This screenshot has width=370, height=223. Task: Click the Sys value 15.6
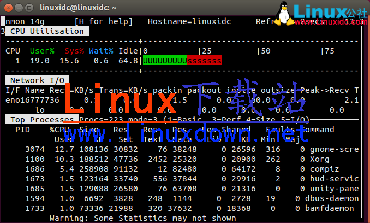[69, 61]
